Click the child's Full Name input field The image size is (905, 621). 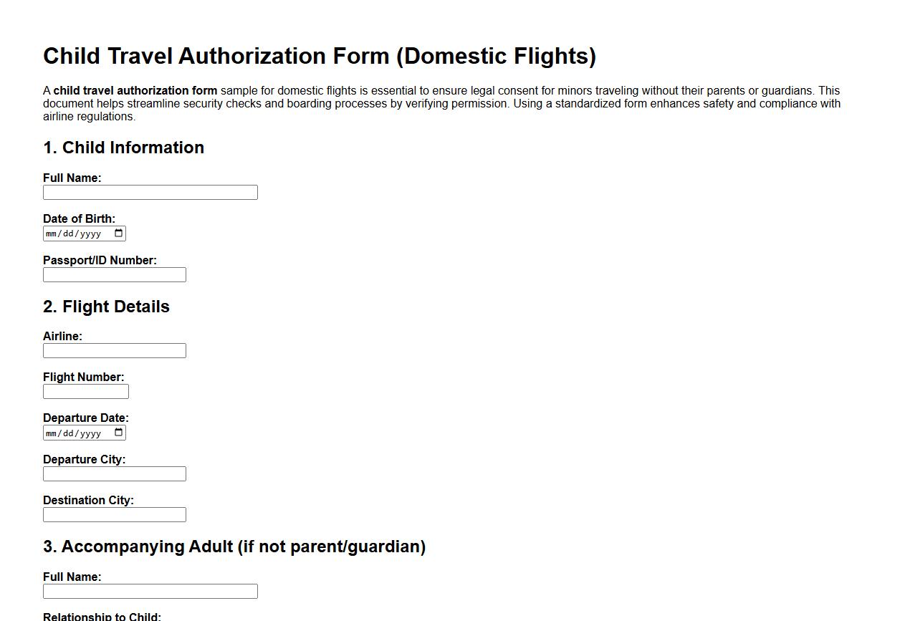pyautogui.click(x=150, y=192)
